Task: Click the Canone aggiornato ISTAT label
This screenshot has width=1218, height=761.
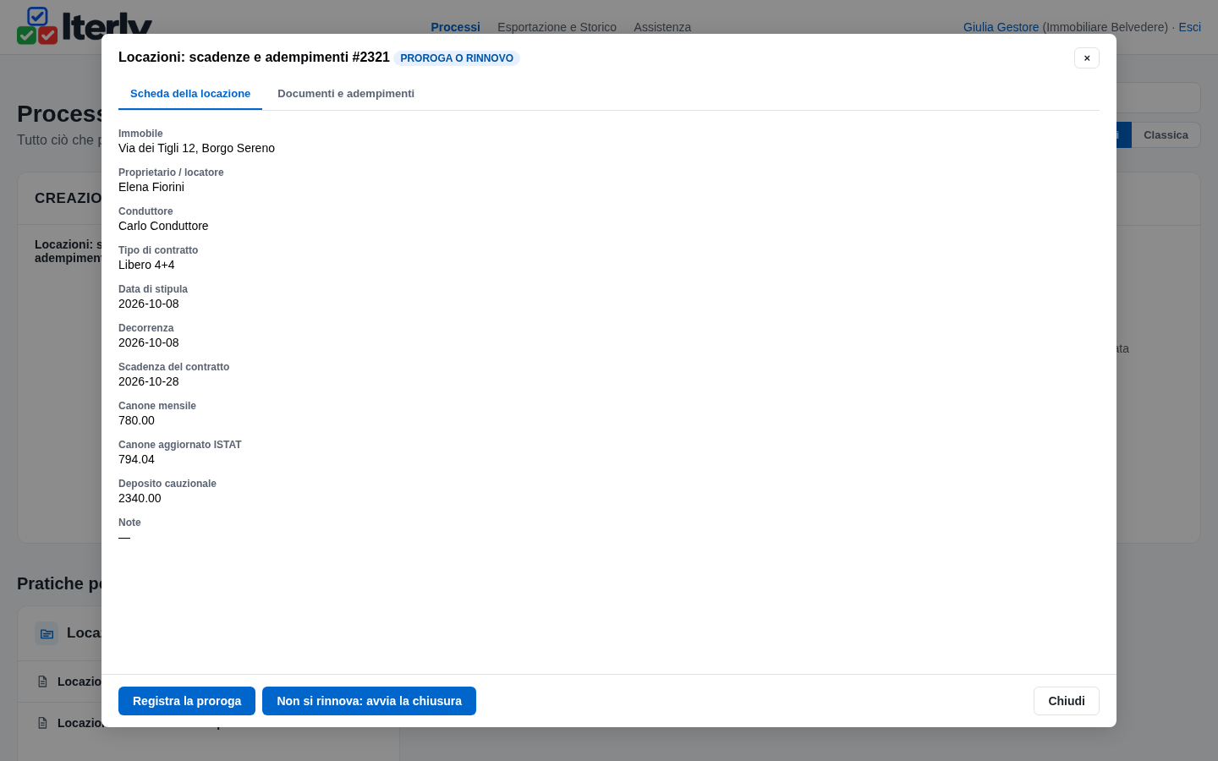Action: 180,445
